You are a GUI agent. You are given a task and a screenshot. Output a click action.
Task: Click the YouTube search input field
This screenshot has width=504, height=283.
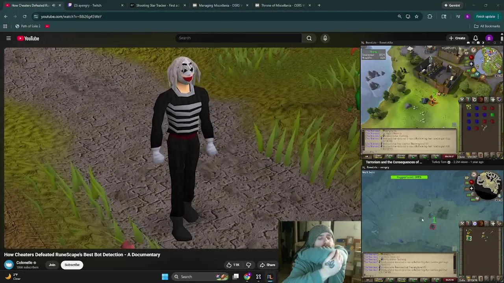(x=239, y=38)
